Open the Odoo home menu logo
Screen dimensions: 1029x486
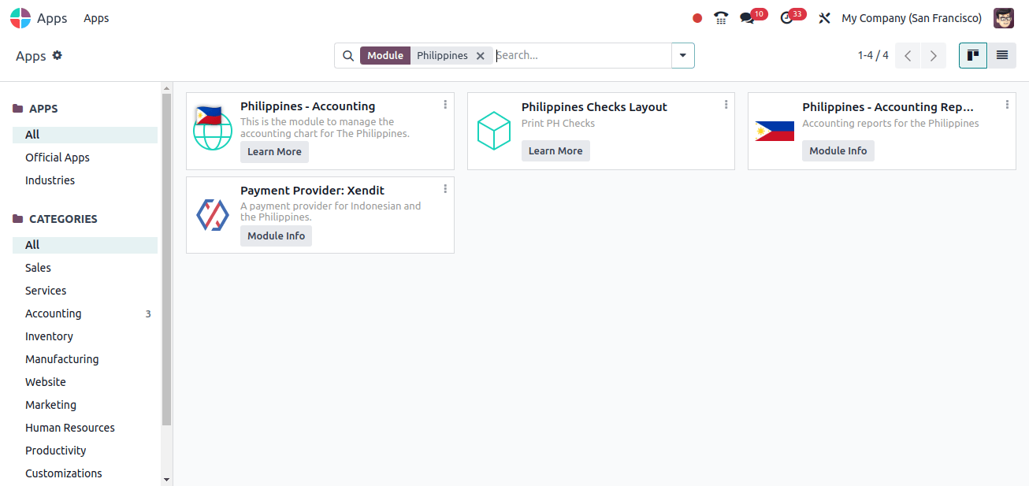pos(20,18)
